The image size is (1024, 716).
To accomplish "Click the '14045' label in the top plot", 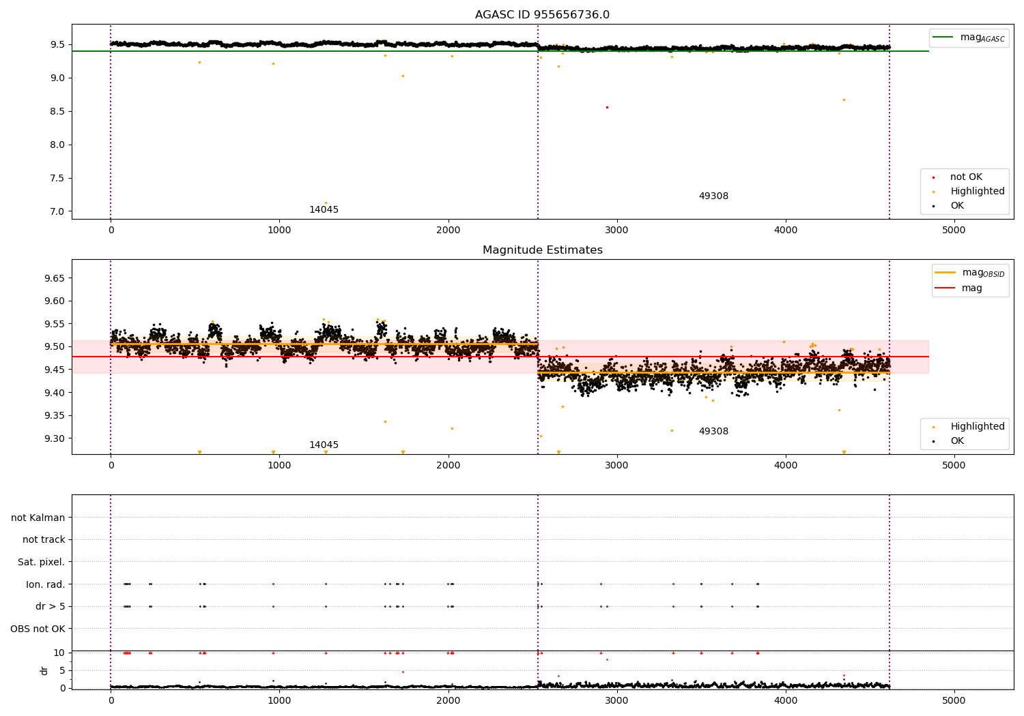I will click(324, 210).
